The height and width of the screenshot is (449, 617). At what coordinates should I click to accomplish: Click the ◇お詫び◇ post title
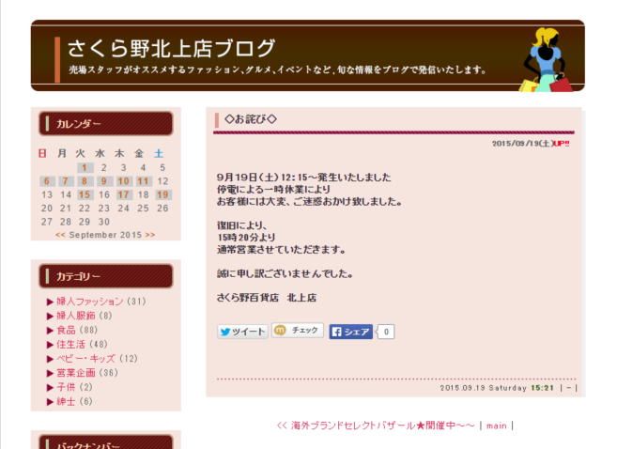pyautogui.click(x=250, y=119)
